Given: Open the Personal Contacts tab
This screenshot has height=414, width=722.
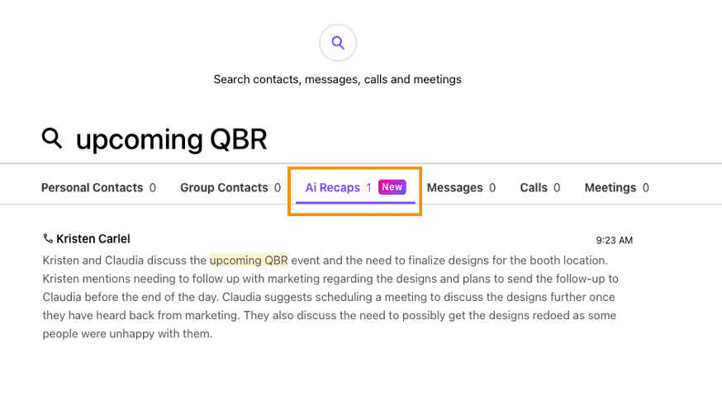Looking at the screenshot, I should point(98,187).
